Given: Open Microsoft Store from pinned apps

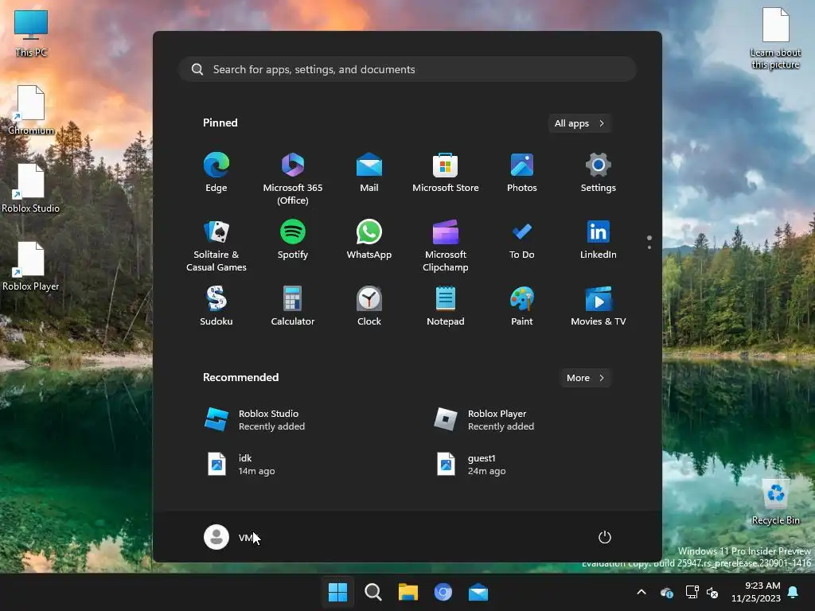Looking at the screenshot, I should [446, 173].
